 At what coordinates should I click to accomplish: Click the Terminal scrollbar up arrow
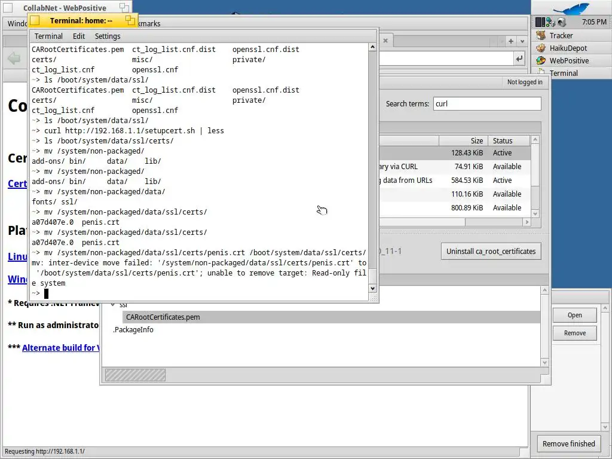click(372, 47)
